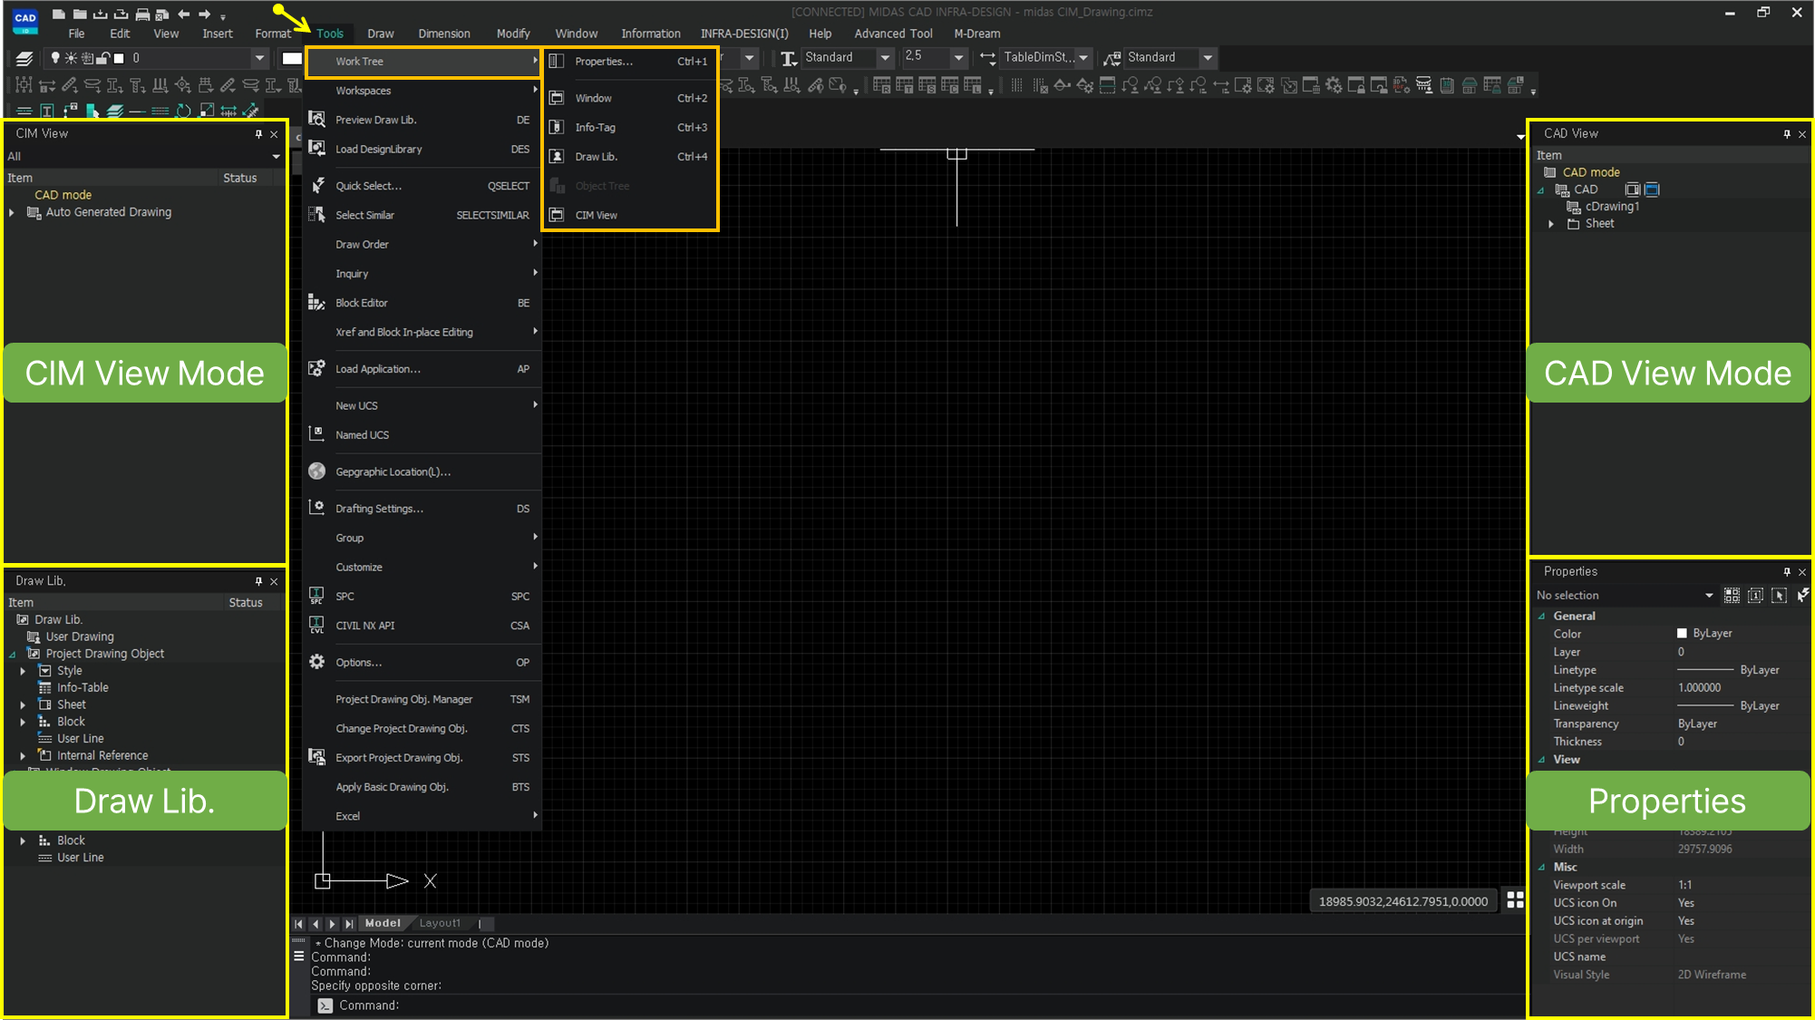
Task: Open the INFRA-DESIGN(I) menu
Action: pos(744,34)
